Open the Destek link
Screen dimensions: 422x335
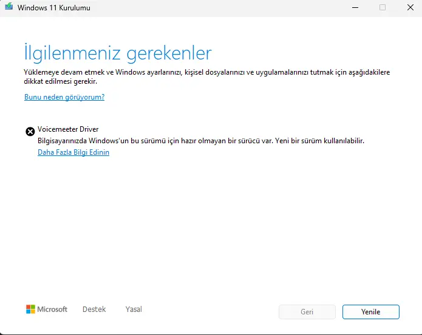94,310
